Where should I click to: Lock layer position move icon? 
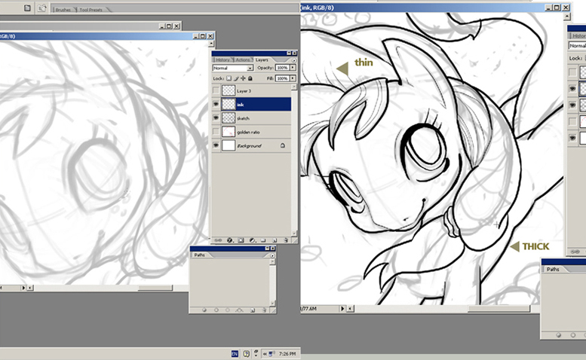[244, 78]
